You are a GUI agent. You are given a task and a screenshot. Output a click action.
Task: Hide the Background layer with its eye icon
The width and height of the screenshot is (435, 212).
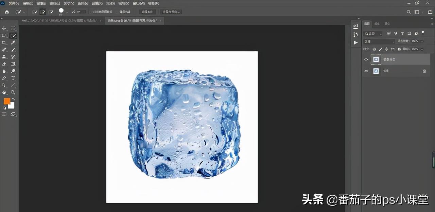pos(366,71)
